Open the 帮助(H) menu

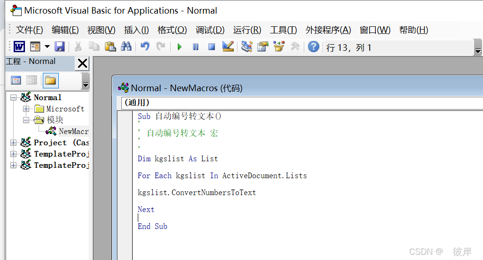tap(413, 30)
